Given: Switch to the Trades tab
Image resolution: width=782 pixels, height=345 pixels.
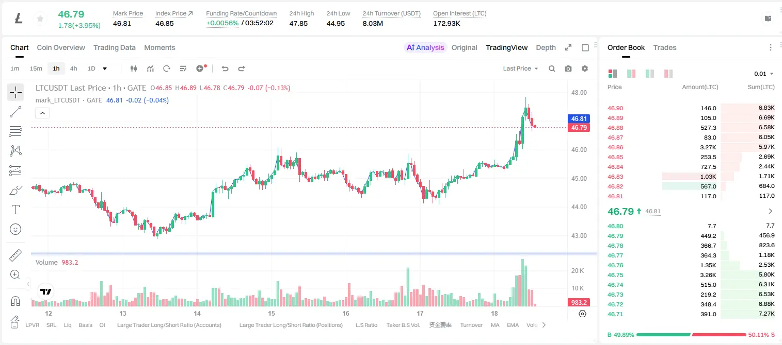Looking at the screenshot, I should [665, 47].
